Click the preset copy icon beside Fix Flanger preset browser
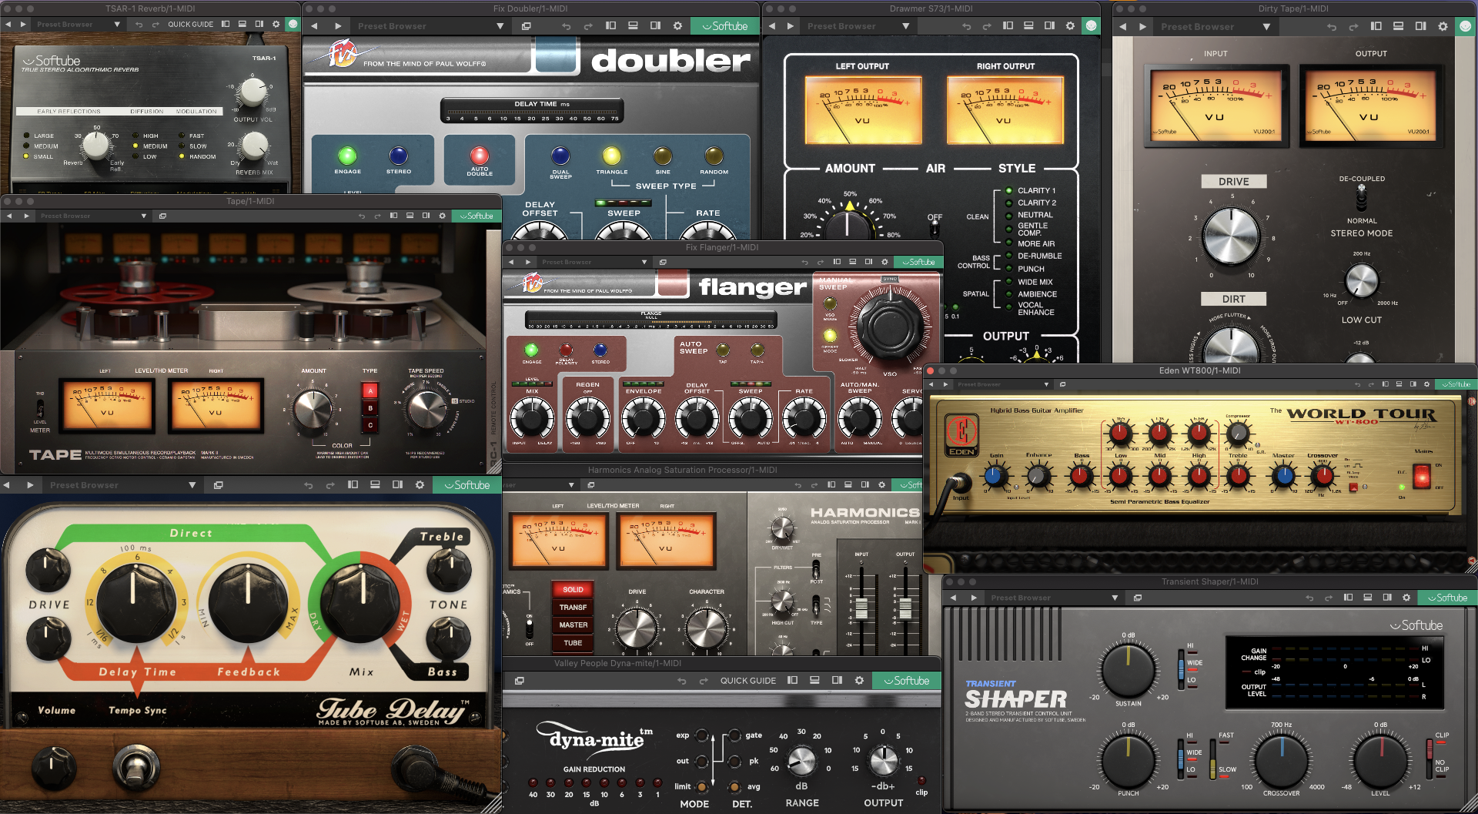Screen dimensions: 1478x814 tap(663, 262)
